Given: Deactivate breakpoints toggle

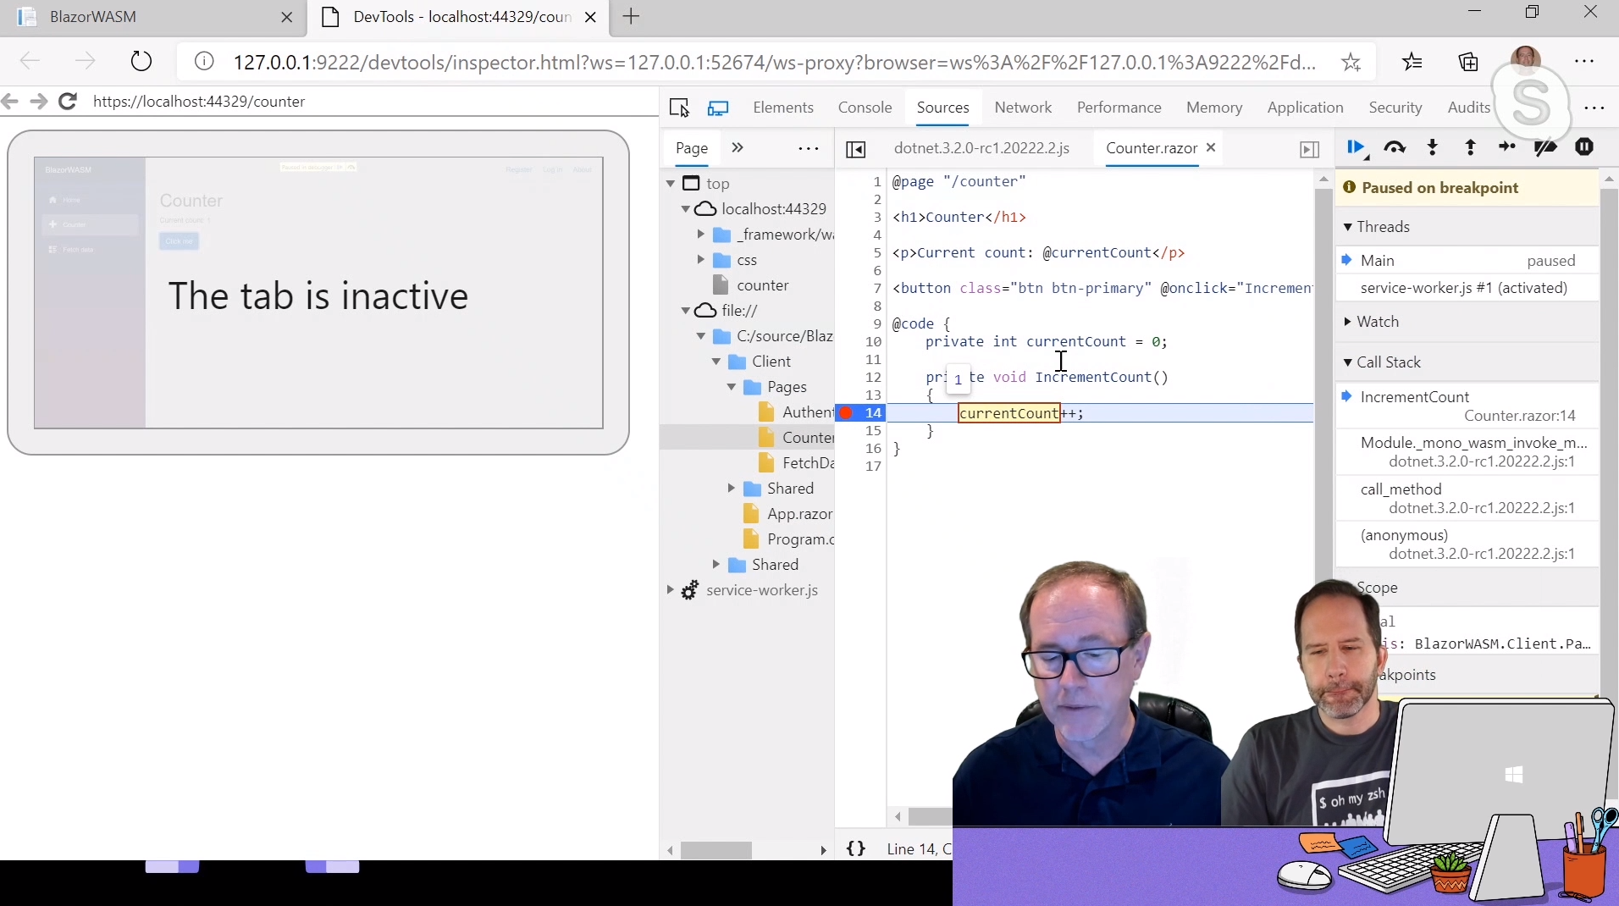Looking at the screenshot, I should click(x=1545, y=148).
